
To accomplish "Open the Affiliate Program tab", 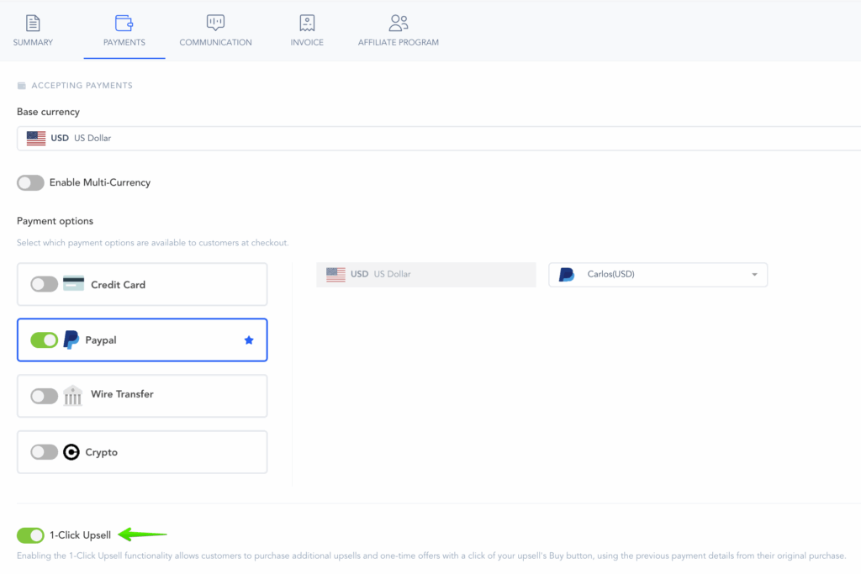I will pyautogui.click(x=398, y=42).
